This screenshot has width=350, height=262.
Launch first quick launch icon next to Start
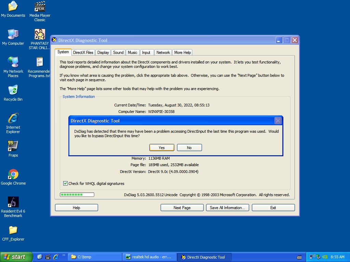click(x=40, y=257)
